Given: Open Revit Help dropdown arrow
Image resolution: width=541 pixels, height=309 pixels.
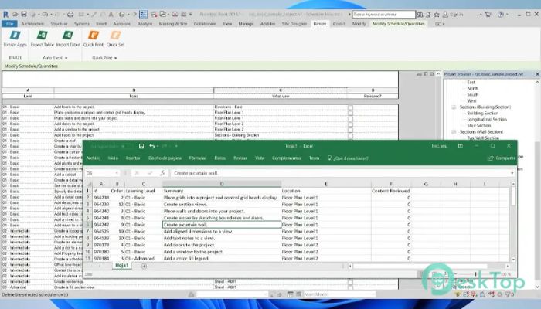Looking at the screenshot, I should tap(507, 15).
